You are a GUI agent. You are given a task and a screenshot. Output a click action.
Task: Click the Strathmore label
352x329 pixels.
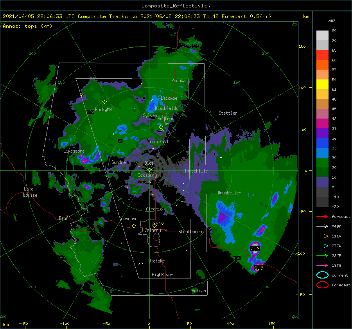(x=190, y=232)
